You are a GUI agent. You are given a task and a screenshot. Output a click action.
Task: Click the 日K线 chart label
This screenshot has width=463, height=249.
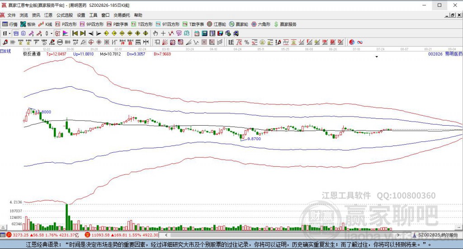coord(5,51)
